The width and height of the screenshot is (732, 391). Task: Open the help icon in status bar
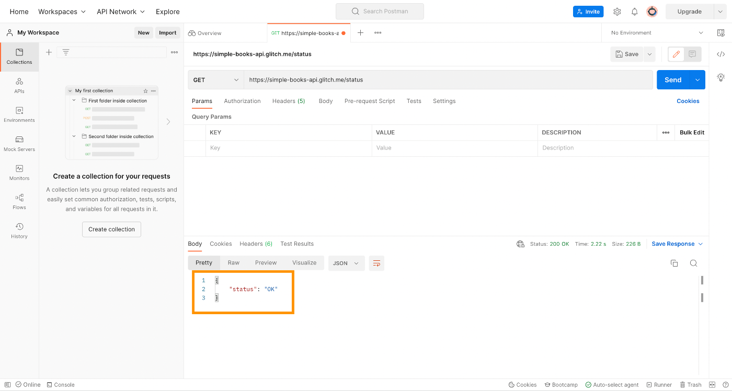click(725, 385)
